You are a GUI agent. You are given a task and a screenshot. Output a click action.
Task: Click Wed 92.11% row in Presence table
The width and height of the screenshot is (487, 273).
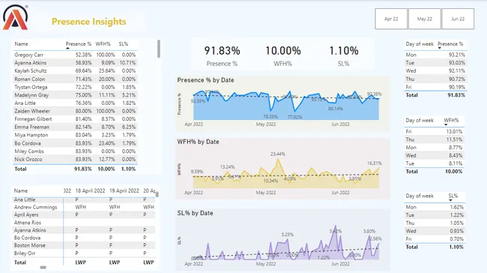pyautogui.click(x=435, y=71)
